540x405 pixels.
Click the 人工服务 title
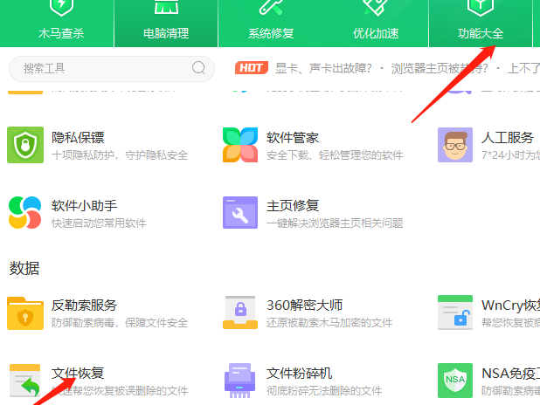508,138
